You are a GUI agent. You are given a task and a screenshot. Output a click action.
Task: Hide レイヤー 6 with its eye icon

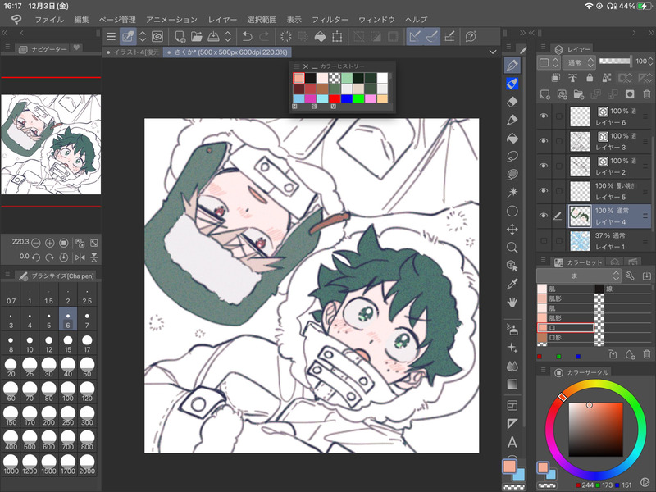(x=544, y=116)
